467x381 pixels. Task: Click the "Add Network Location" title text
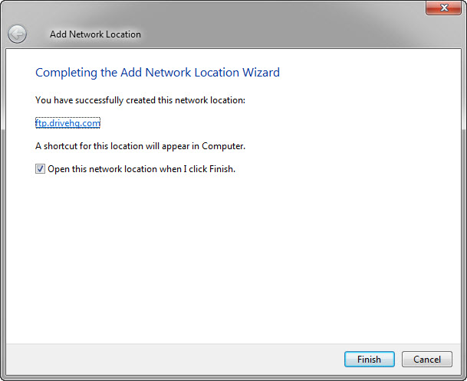tap(95, 34)
